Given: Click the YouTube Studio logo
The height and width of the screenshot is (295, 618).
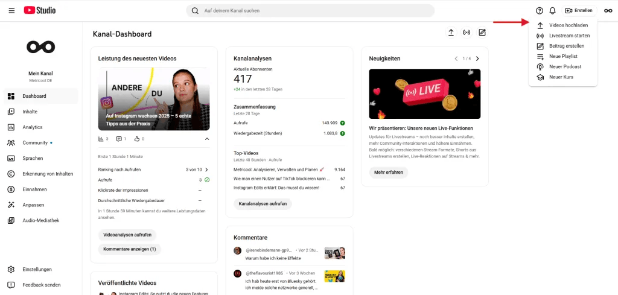Looking at the screenshot, I should (40, 11).
